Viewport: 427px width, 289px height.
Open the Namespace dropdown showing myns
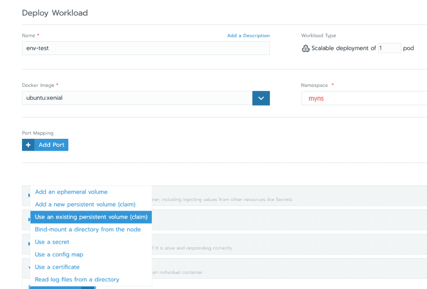(x=364, y=98)
